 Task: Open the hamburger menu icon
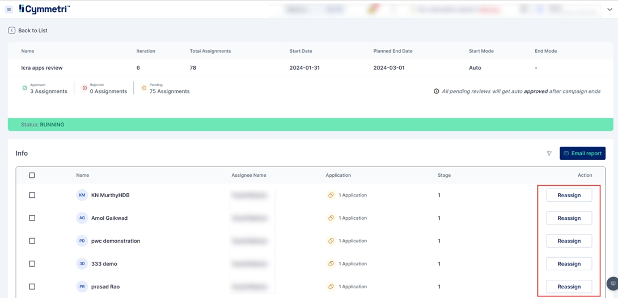click(9, 9)
